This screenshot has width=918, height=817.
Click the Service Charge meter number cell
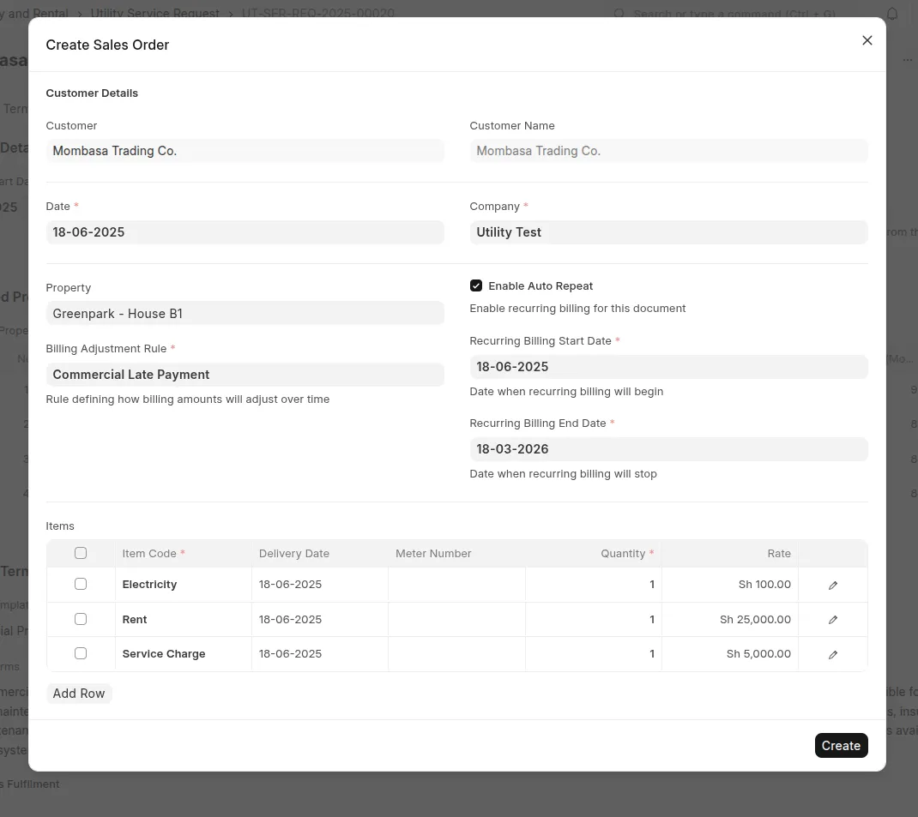[x=456, y=654]
